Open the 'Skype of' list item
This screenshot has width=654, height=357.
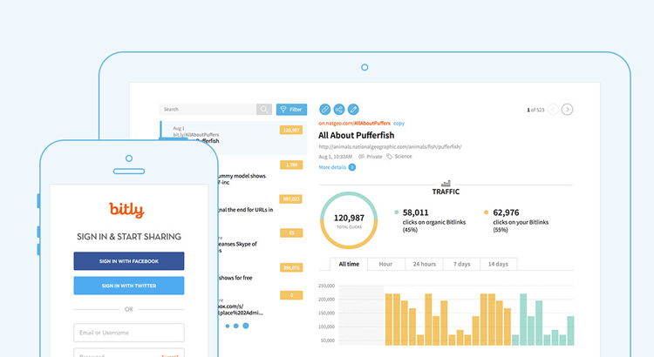238,246
